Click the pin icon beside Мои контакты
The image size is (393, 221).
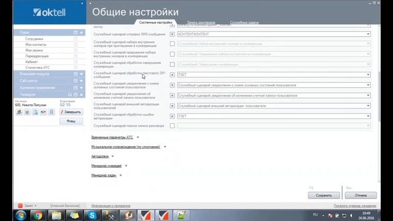(76, 45)
